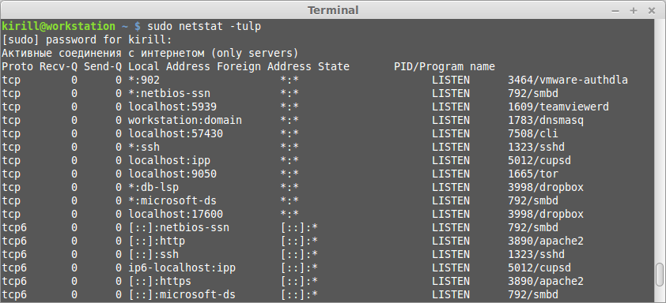
Task: Maximize the Terminal window with plus icon
Action: pyautogui.click(x=634, y=10)
